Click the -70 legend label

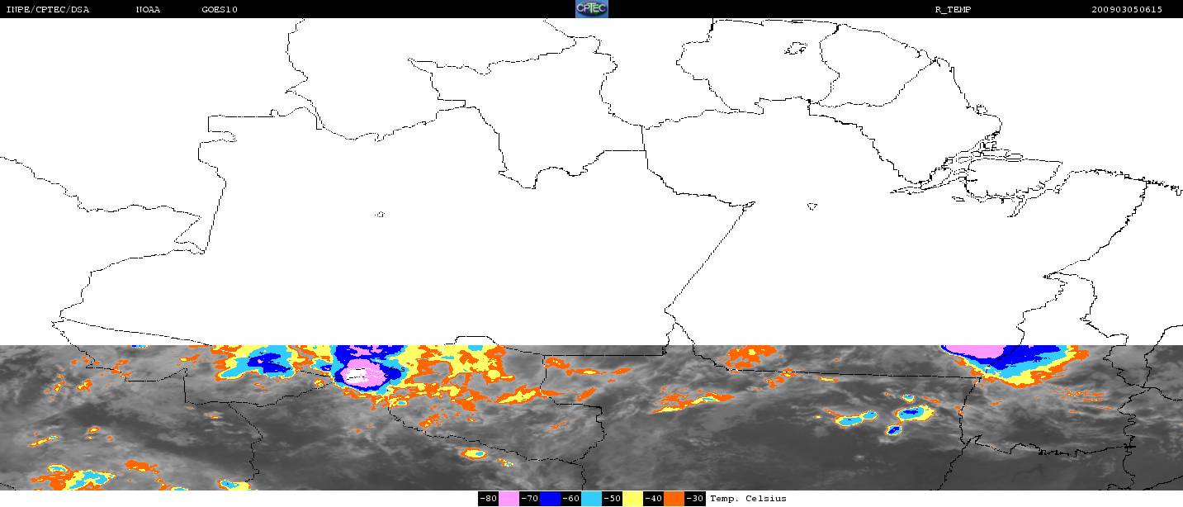[x=529, y=499]
